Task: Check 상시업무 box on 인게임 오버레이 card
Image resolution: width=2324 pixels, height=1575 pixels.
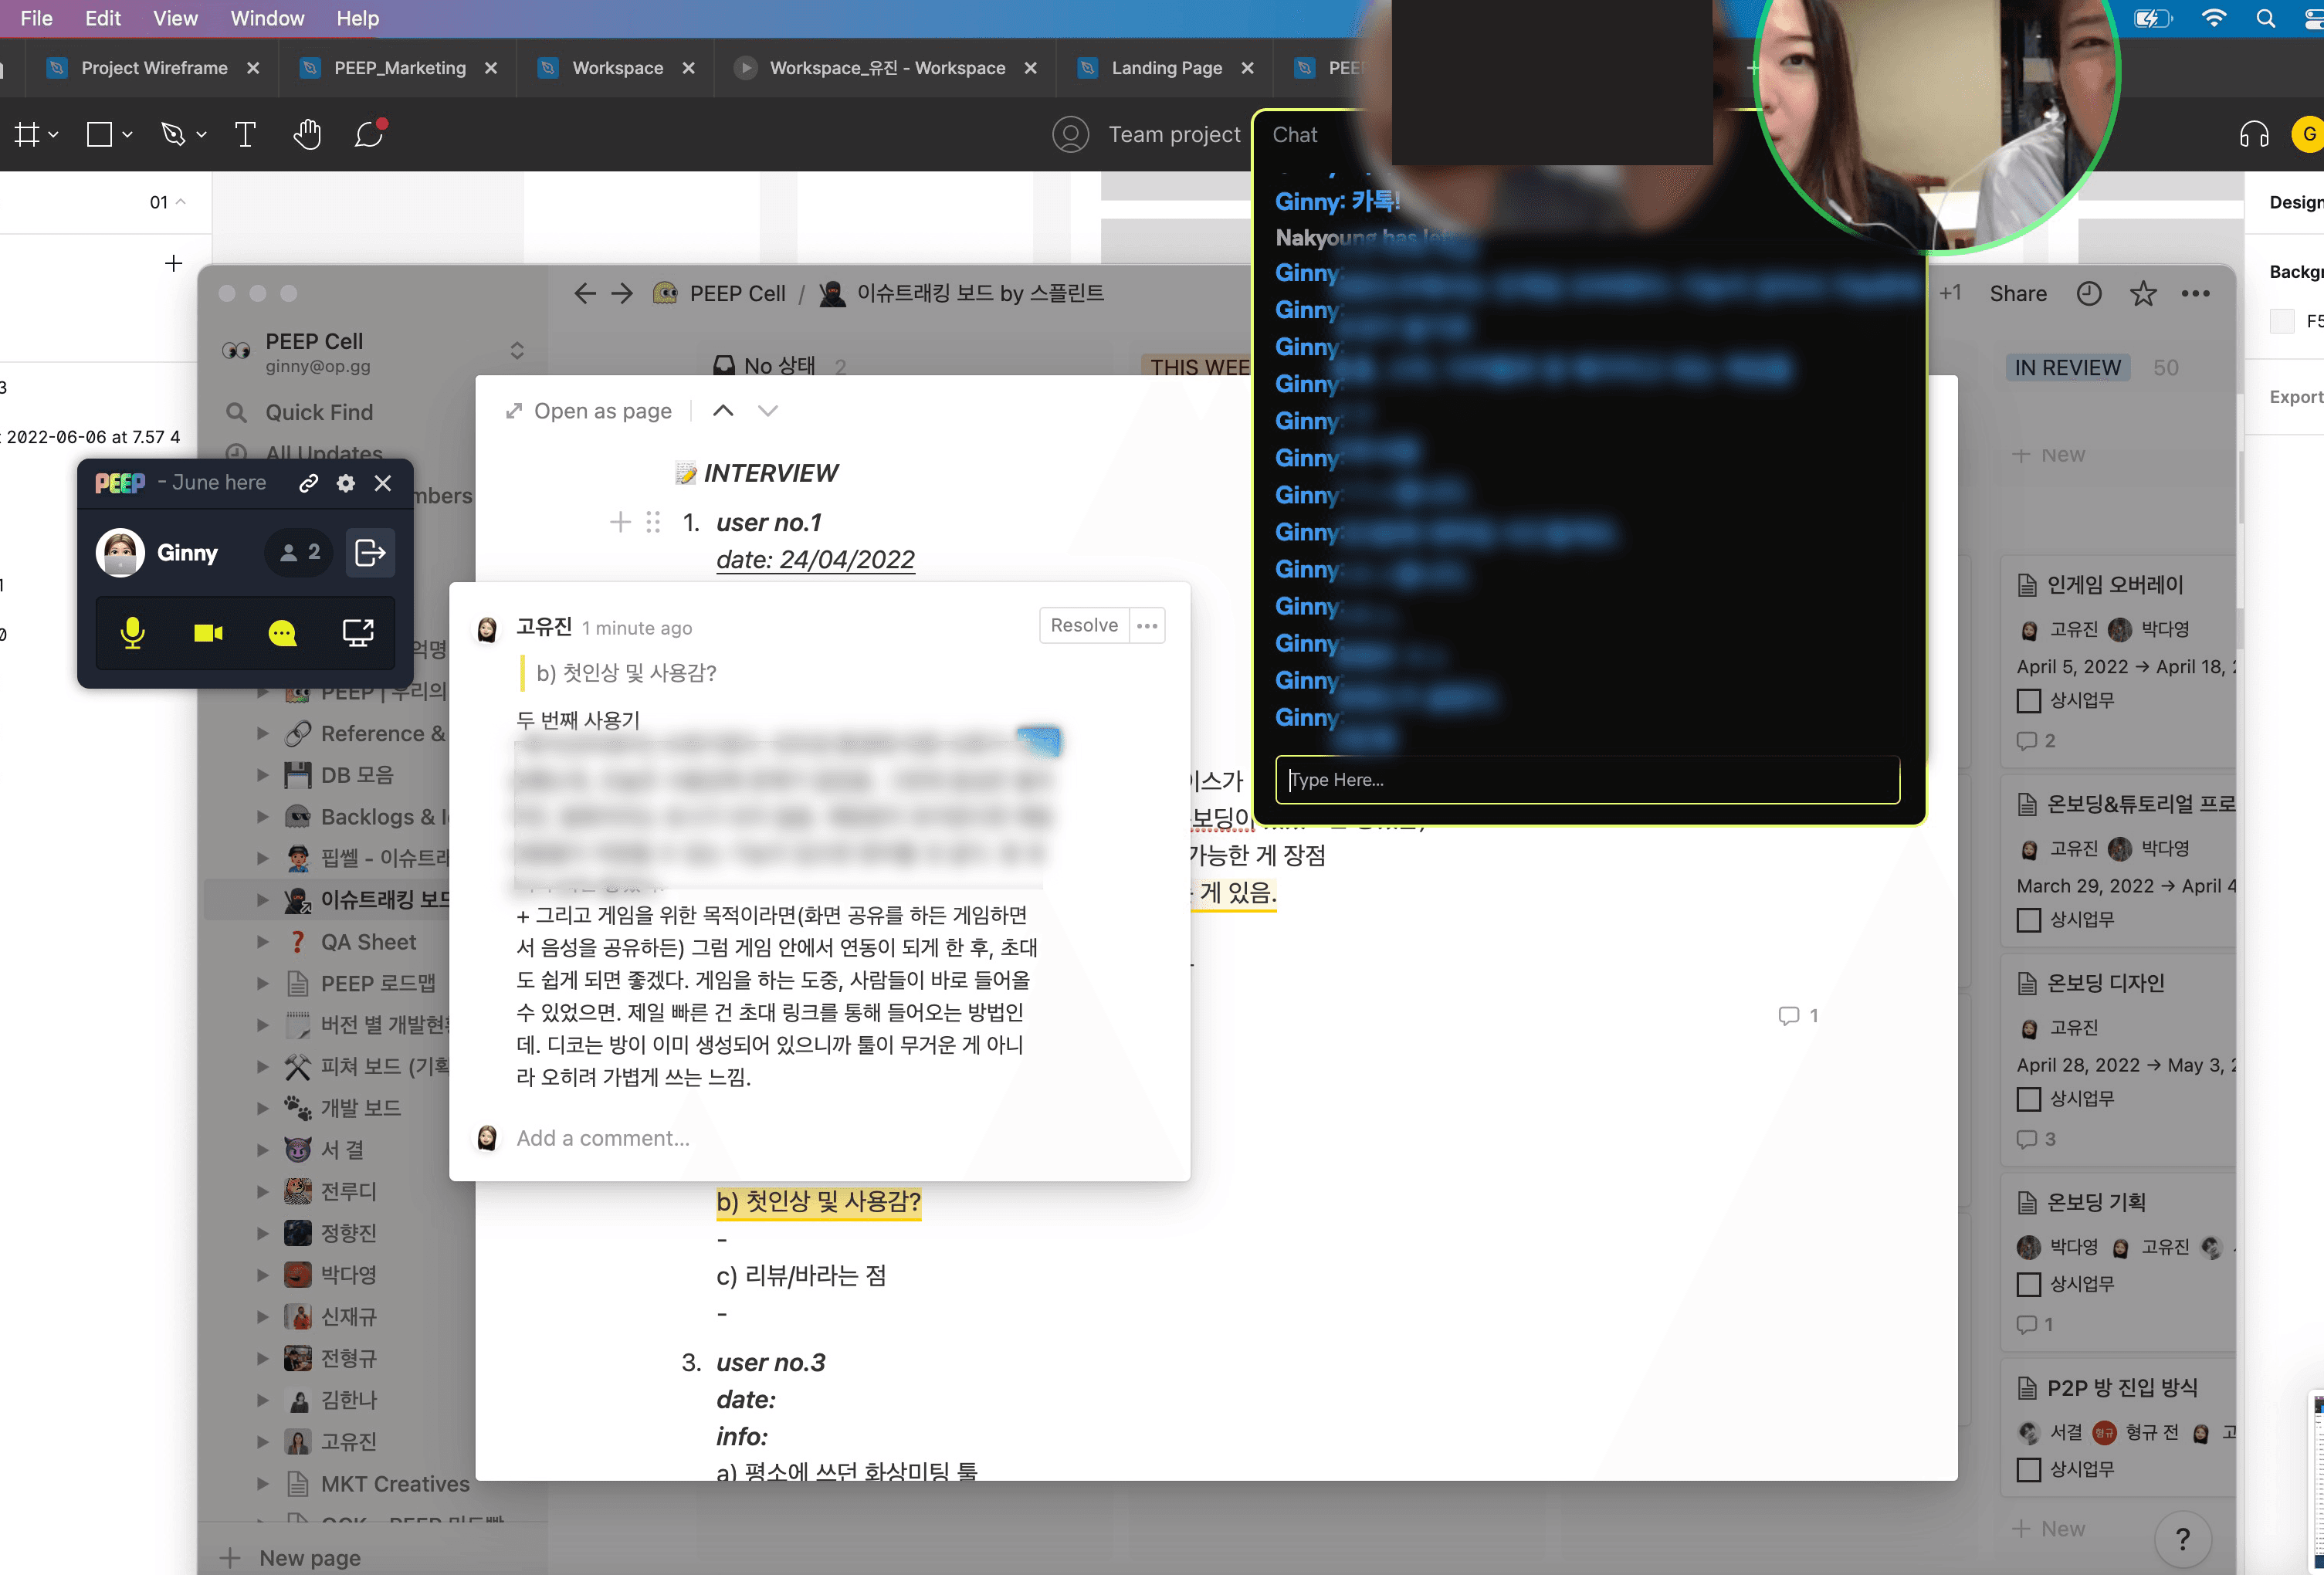Action: [x=2028, y=701]
